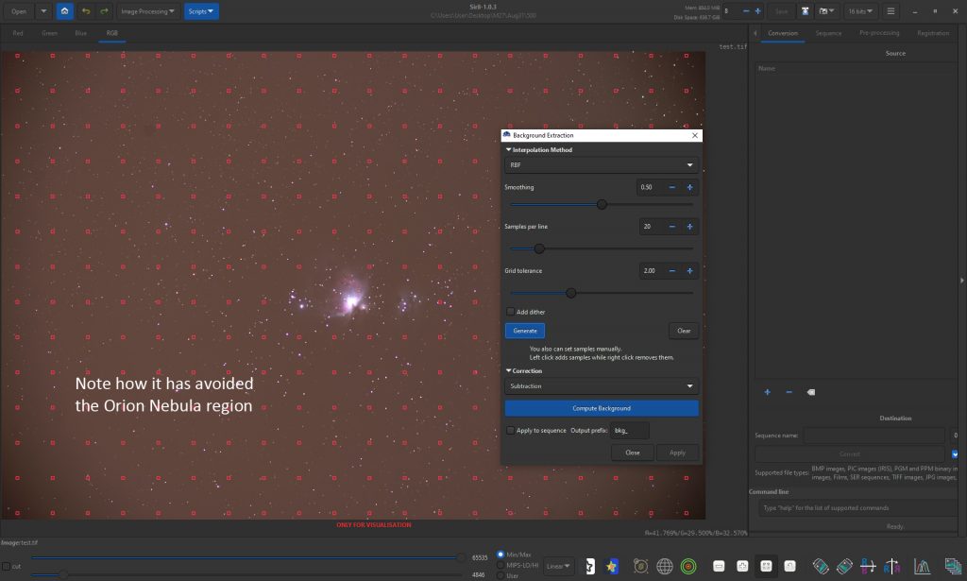Open the Subtraction correction dropdown
This screenshot has width=967, height=581.
(602, 386)
